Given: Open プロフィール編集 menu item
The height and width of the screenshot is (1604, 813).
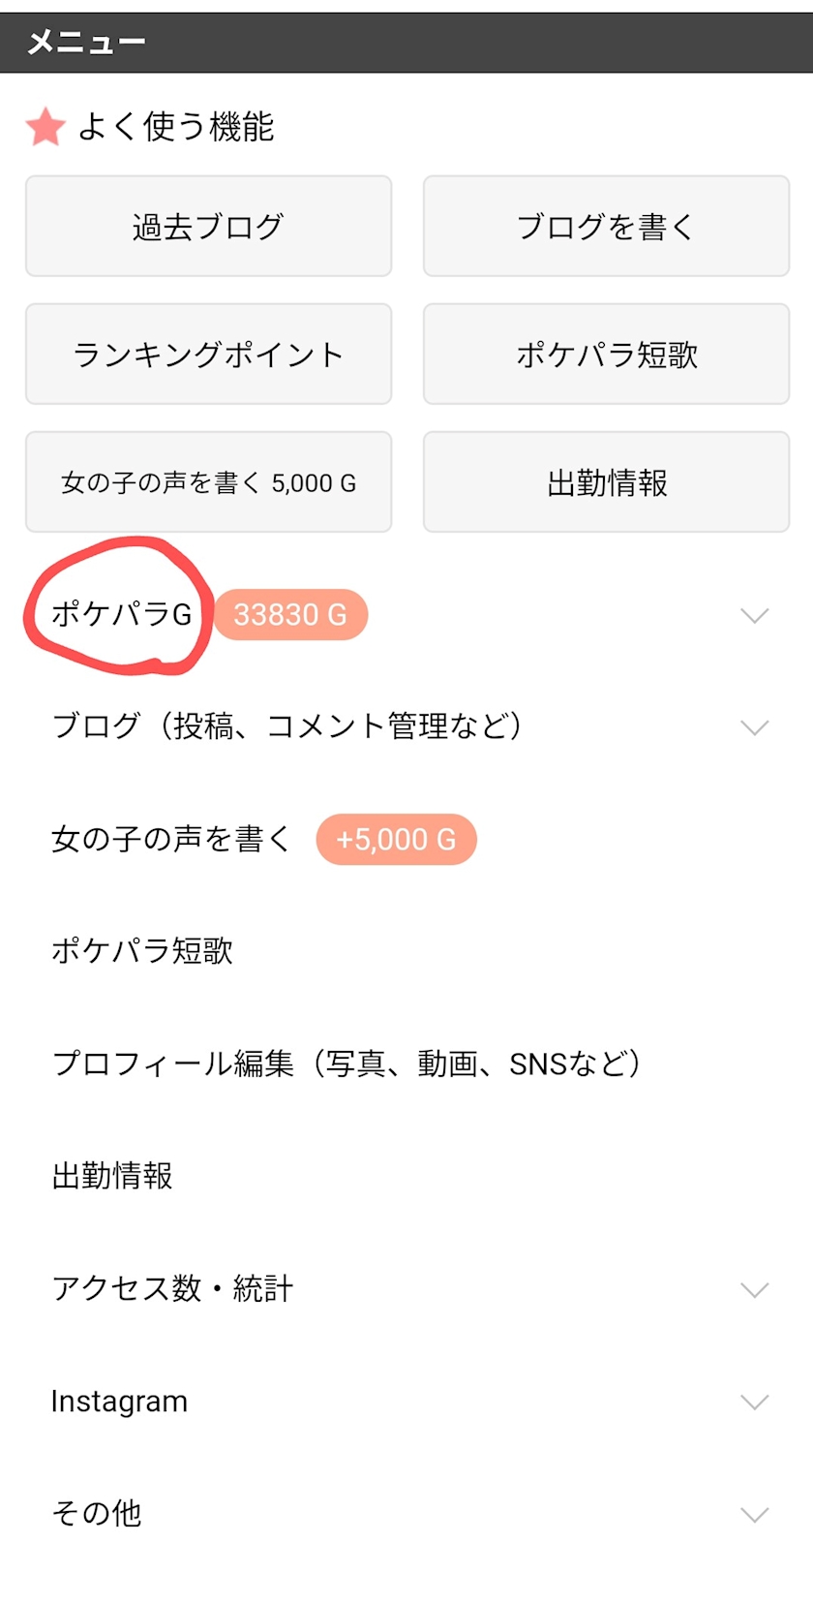Looking at the screenshot, I should 346,1064.
